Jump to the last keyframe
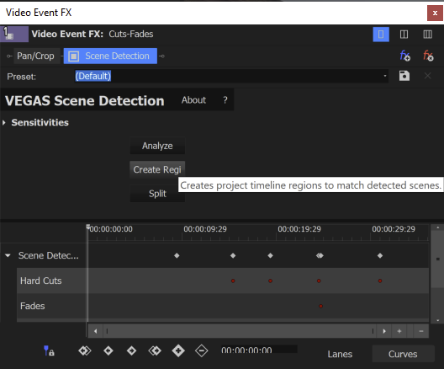The width and height of the screenshot is (444, 369). point(155,350)
